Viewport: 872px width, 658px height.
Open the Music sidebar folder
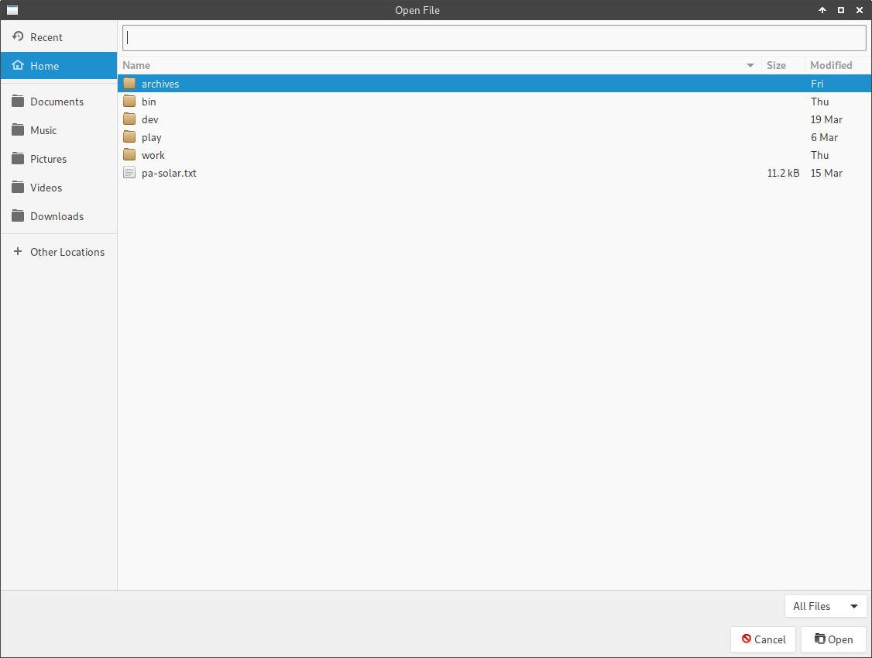tap(43, 130)
